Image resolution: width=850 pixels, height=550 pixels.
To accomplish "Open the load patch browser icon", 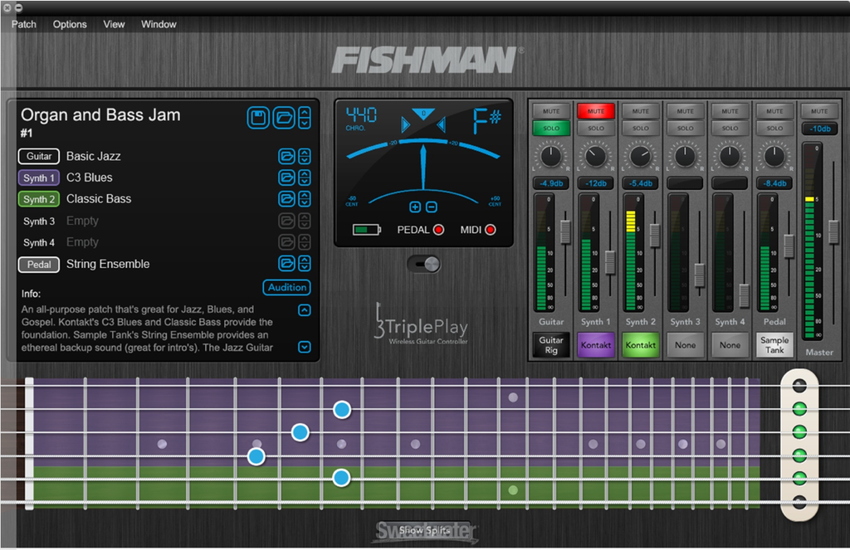I will (282, 117).
